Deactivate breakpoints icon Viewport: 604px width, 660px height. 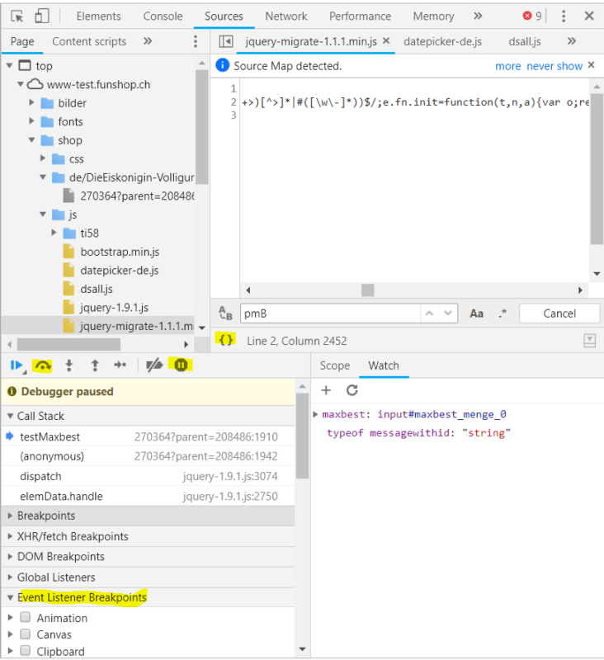click(153, 365)
